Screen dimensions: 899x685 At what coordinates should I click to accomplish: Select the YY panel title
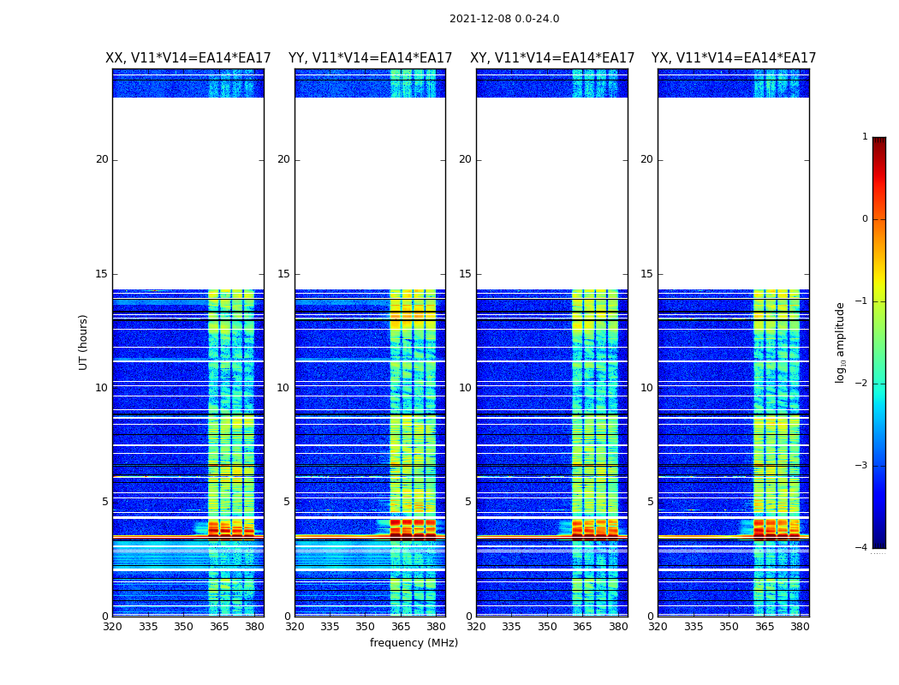[370, 58]
